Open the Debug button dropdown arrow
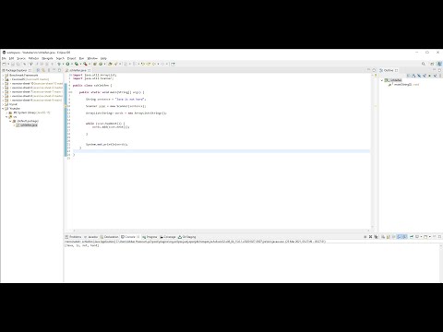This screenshot has width=443, height=332. 63,64
